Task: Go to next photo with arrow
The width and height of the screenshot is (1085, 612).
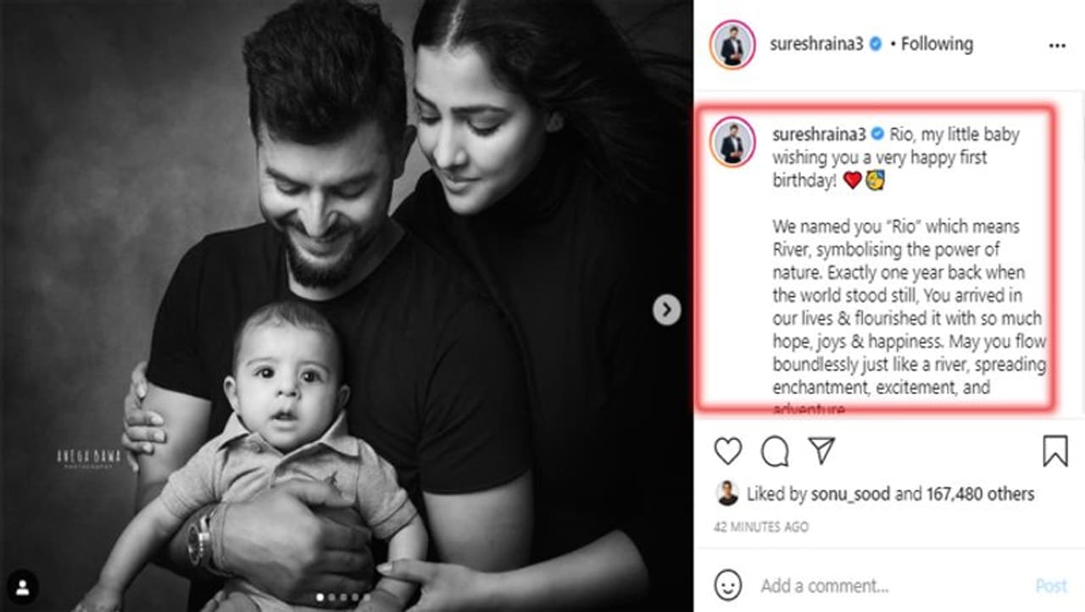Action: tap(666, 310)
